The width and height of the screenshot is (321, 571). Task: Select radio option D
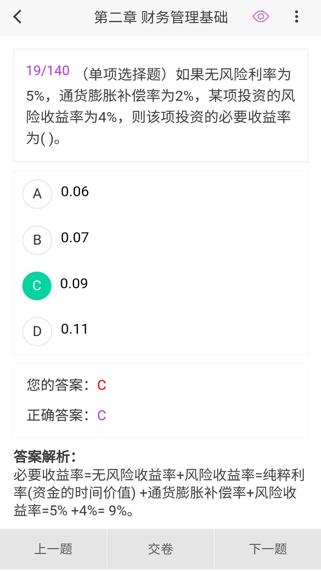point(37,331)
